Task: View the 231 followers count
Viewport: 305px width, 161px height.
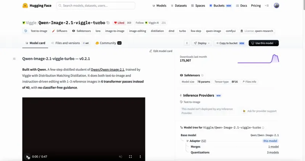Action: click(164, 23)
